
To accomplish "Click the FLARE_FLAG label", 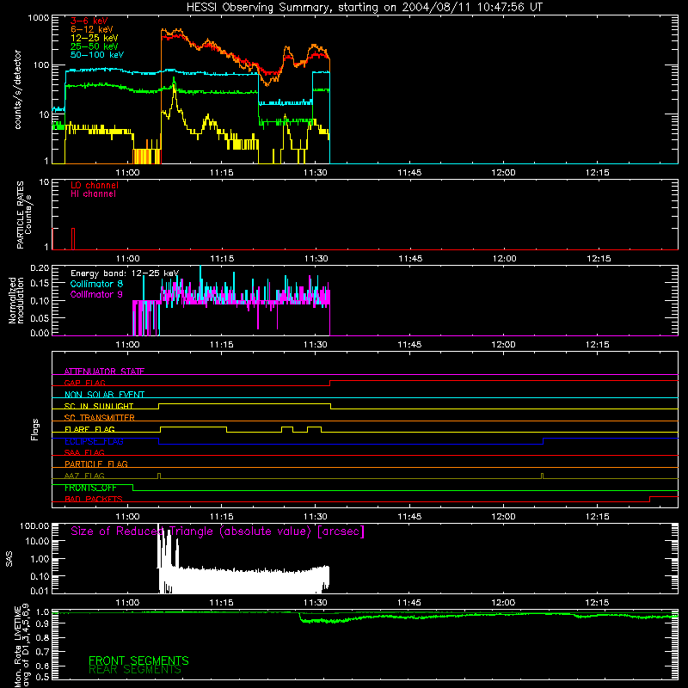I will point(89,429).
